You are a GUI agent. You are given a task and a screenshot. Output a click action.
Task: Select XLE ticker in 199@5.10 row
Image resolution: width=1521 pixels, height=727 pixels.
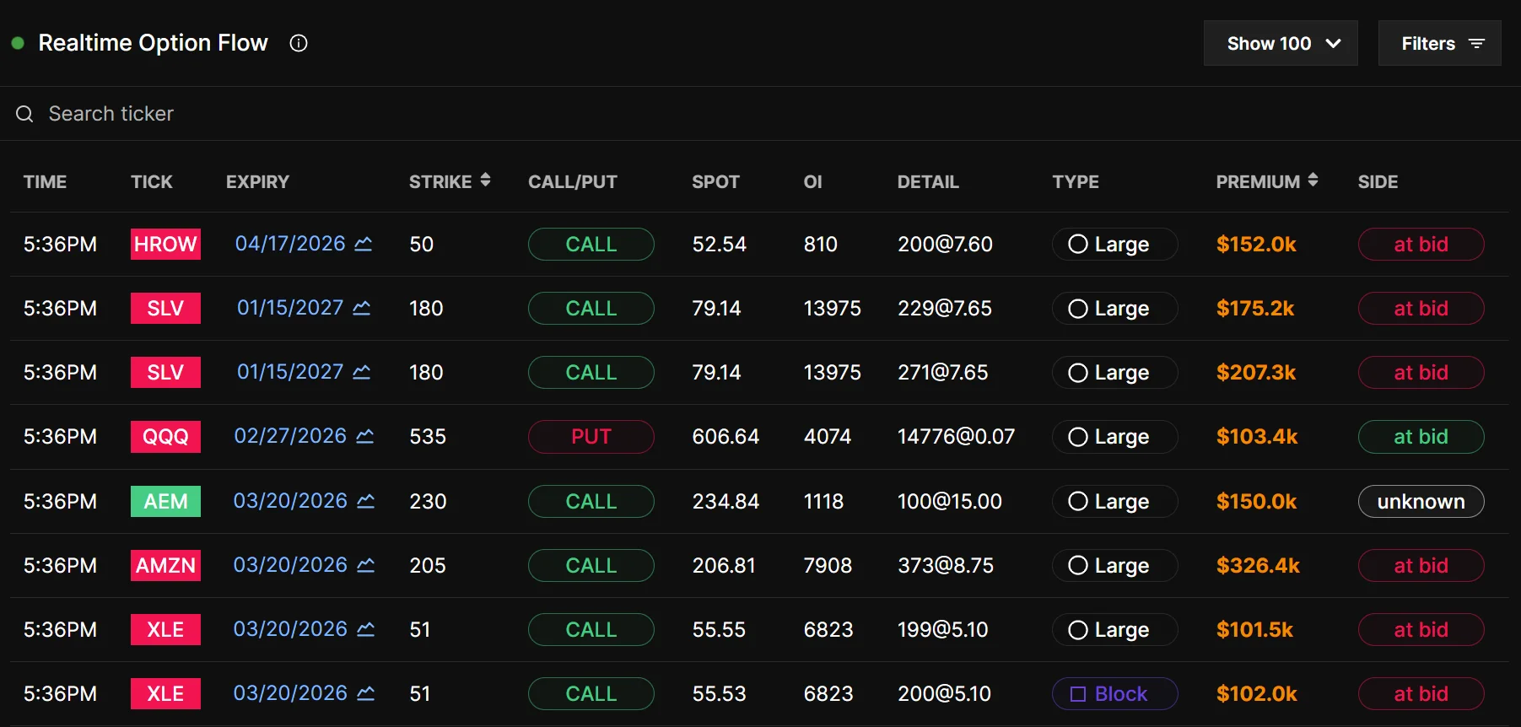[x=165, y=629]
